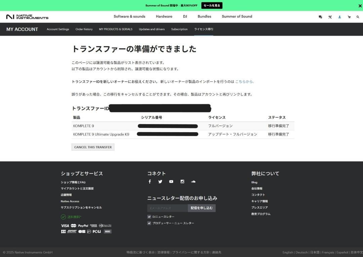Open Updates and drivers tab
The height and width of the screenshot is (257, 363).
click(x=152, y=29)
